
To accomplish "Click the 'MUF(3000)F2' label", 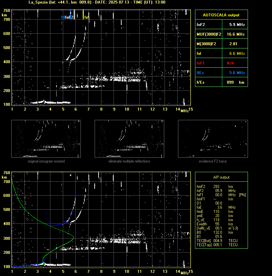I will 209,34.
